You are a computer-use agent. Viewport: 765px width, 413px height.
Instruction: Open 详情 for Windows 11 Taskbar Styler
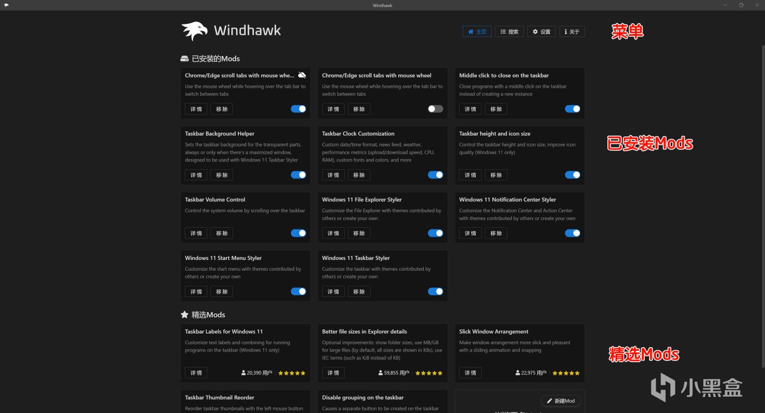click(333, 292)
